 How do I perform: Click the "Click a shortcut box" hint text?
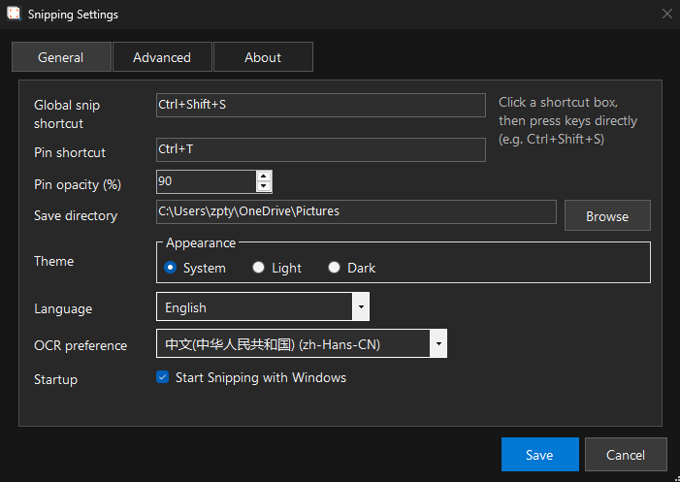click(568, 120)
